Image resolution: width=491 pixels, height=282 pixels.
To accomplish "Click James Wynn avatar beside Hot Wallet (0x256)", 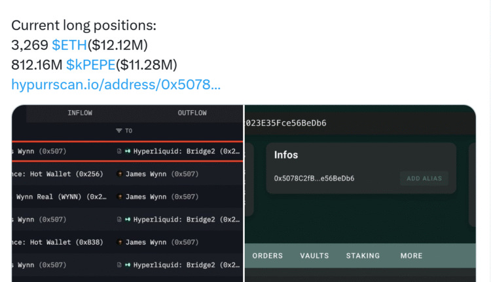I will point(120,174).
